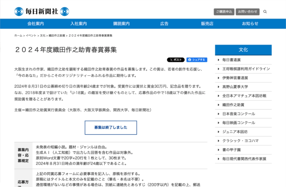Click the line starting 上記の同賞応募フォーム

coord(88,174)
